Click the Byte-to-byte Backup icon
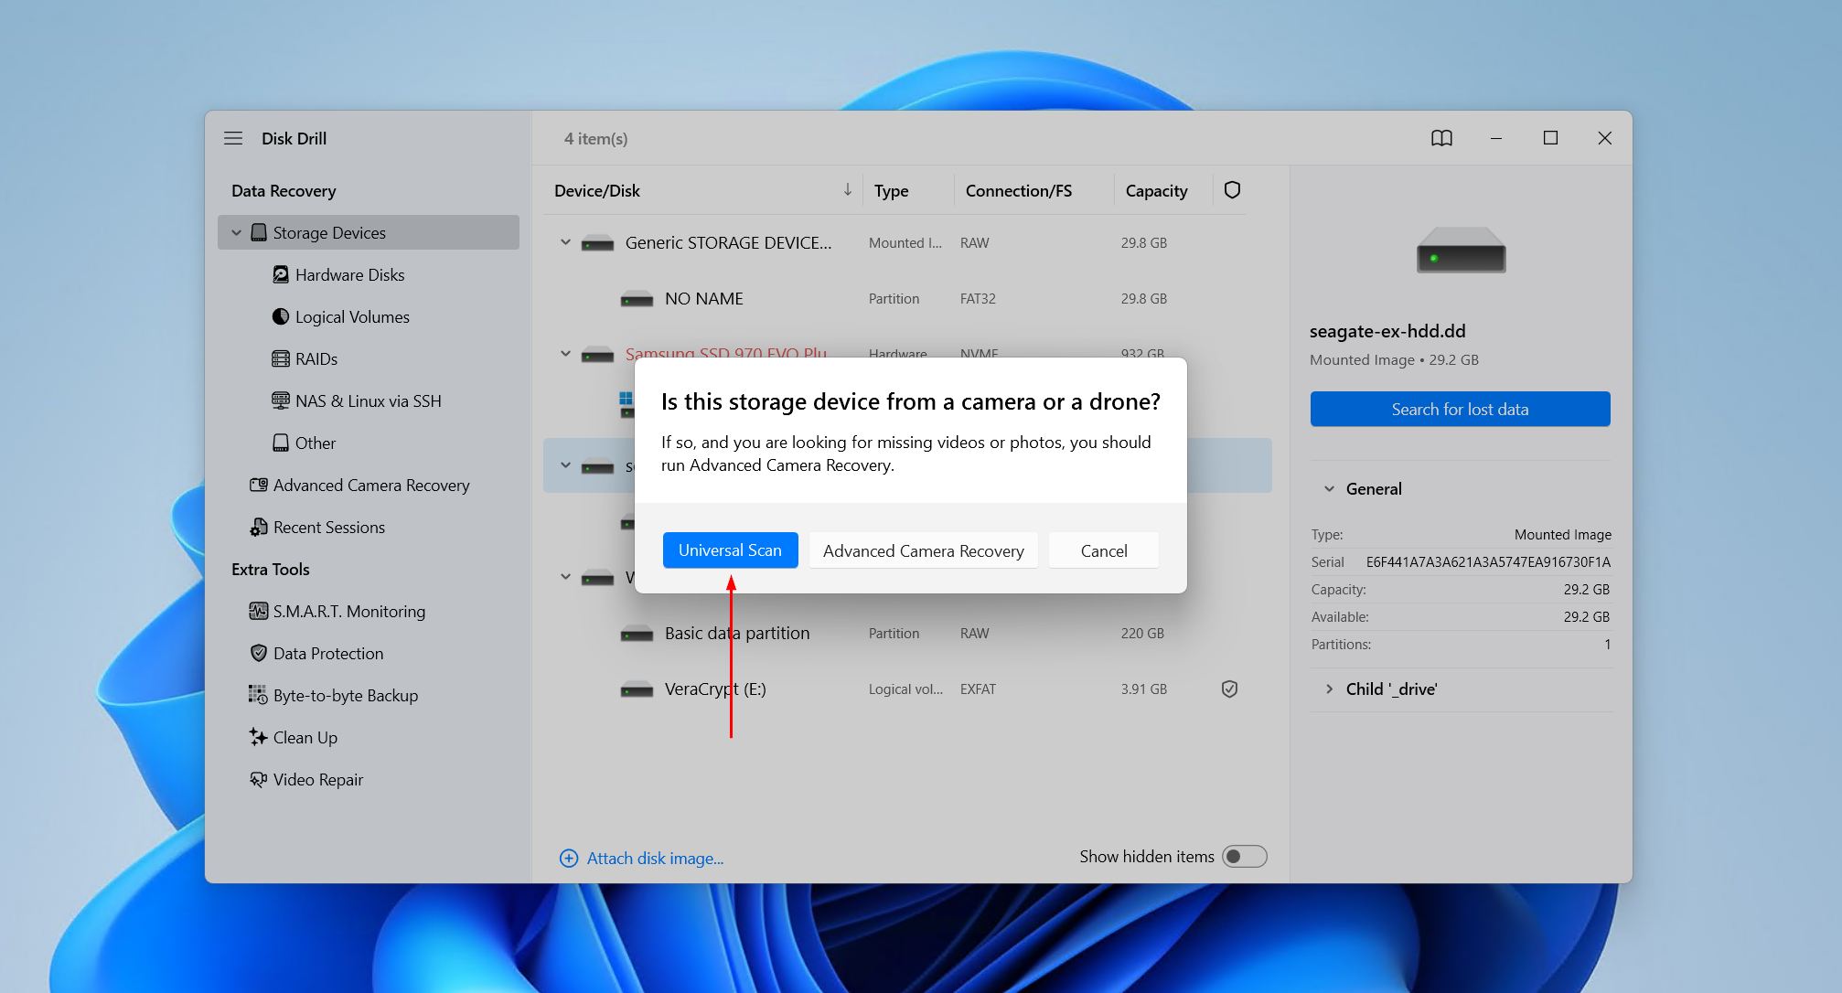1842x993 pixels. click(259, 695)
